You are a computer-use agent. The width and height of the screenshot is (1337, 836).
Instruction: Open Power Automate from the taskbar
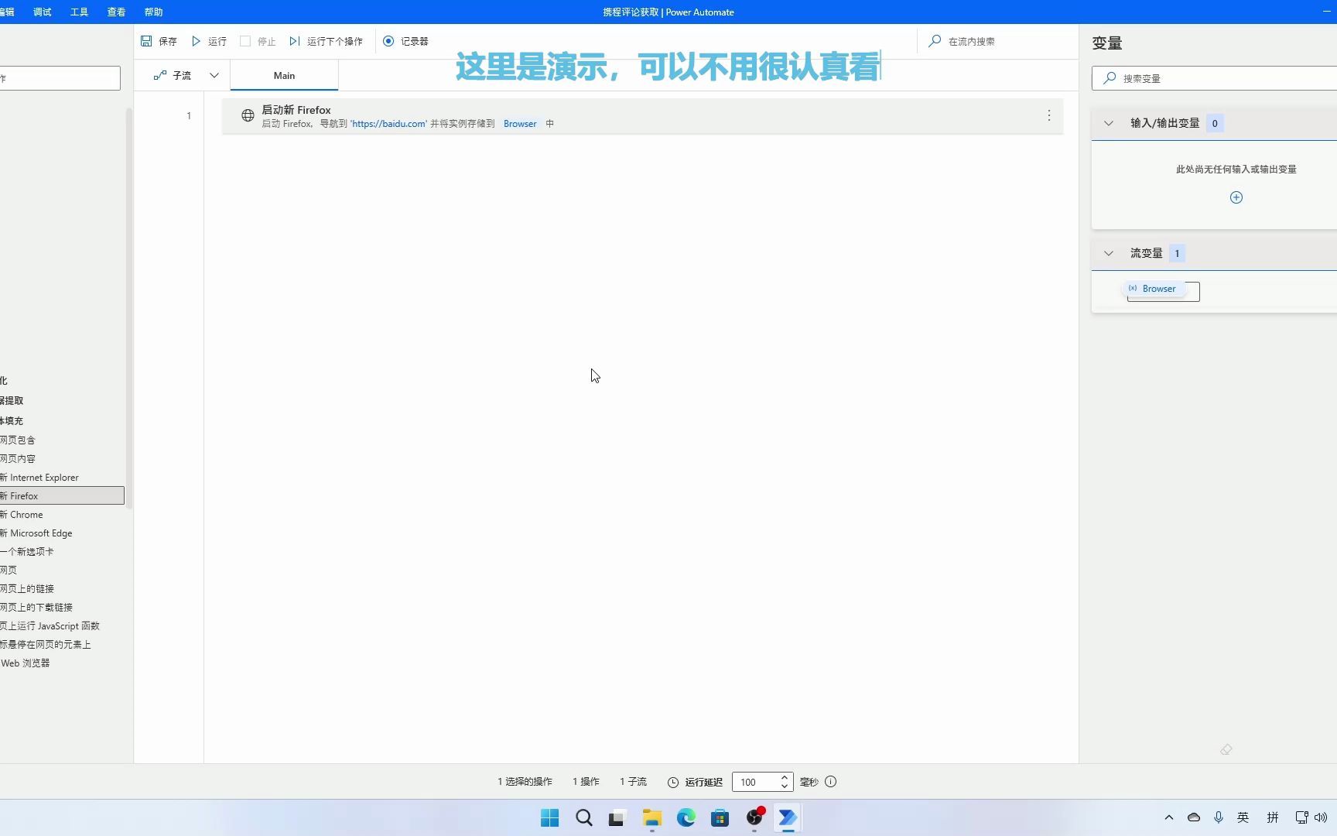[787, 817]
